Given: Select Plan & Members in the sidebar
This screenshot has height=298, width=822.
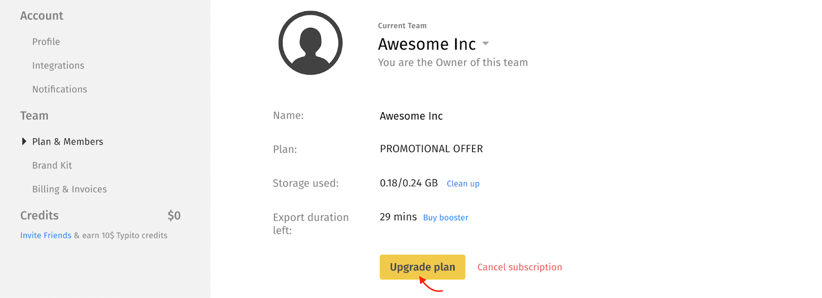Looking at the screenshot, I should (68, 142).
